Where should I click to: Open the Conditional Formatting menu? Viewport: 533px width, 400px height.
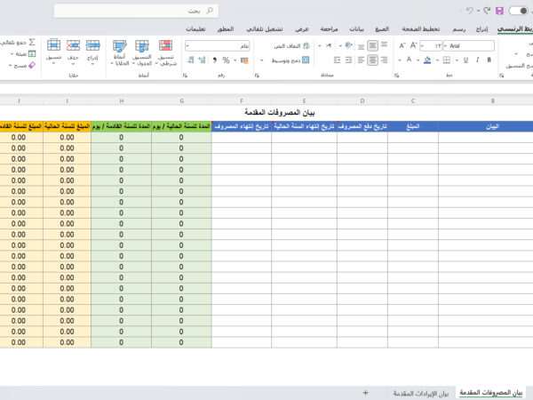click(165, 50)
